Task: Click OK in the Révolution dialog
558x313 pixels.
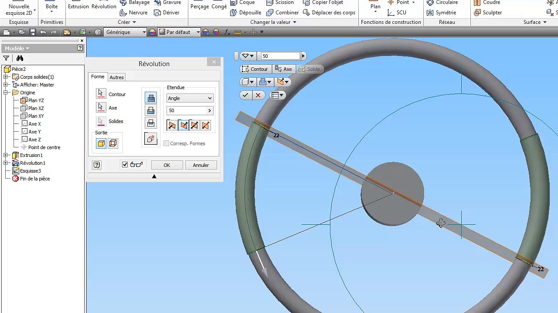Action: click(167, 165)
